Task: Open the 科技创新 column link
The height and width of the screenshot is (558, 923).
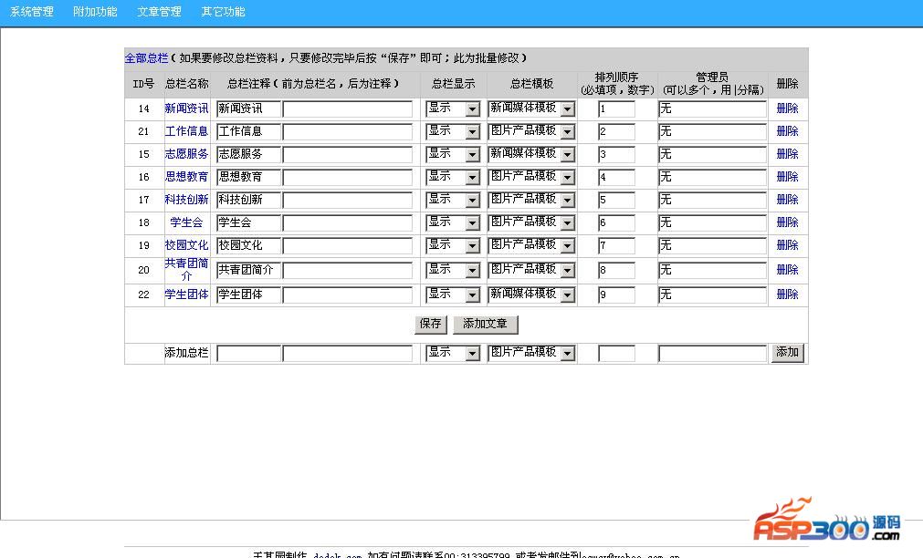Action: (186, 200)
